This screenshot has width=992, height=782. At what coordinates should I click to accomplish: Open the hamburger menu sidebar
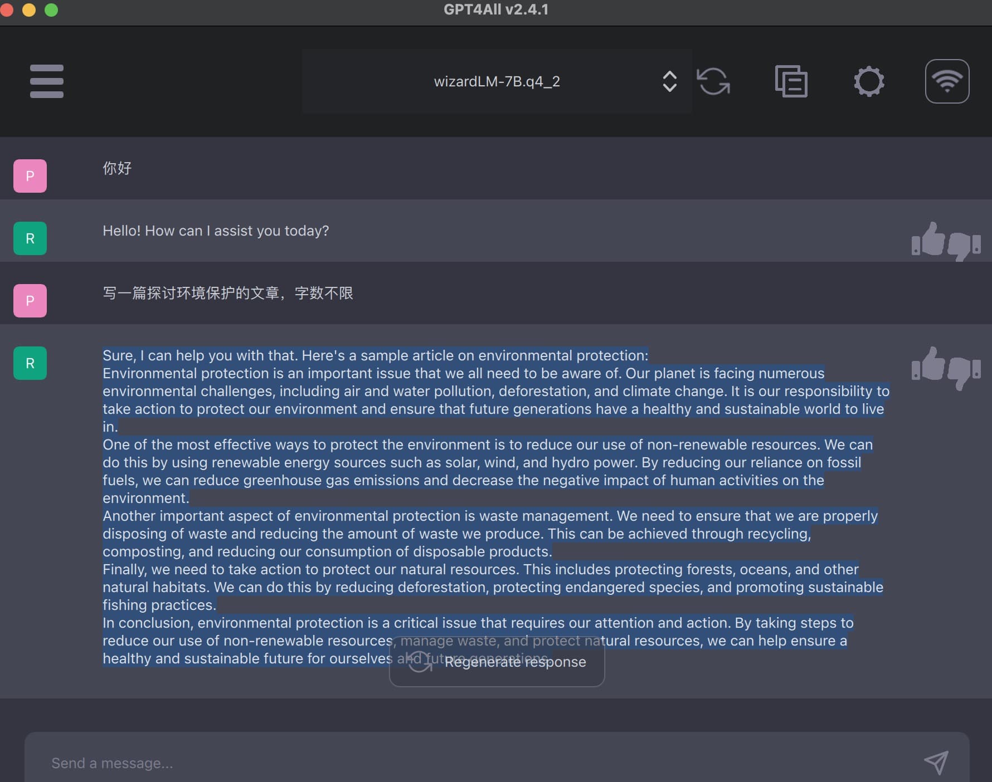(47, 81)
